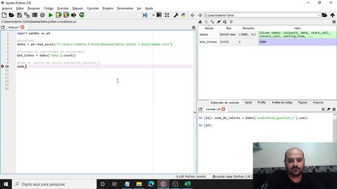Sort variables by the Tamanho column
The image size is (337, 189).
[248, 28]
